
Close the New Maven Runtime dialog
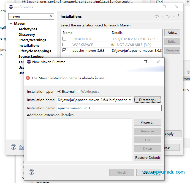(x=158, y=62)
